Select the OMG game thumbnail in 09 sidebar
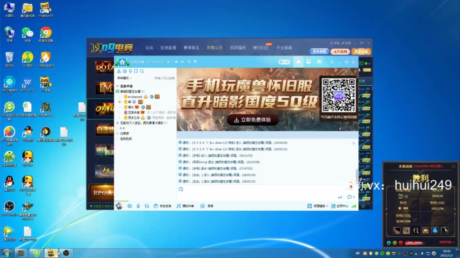460x258 pixels. 104,109
